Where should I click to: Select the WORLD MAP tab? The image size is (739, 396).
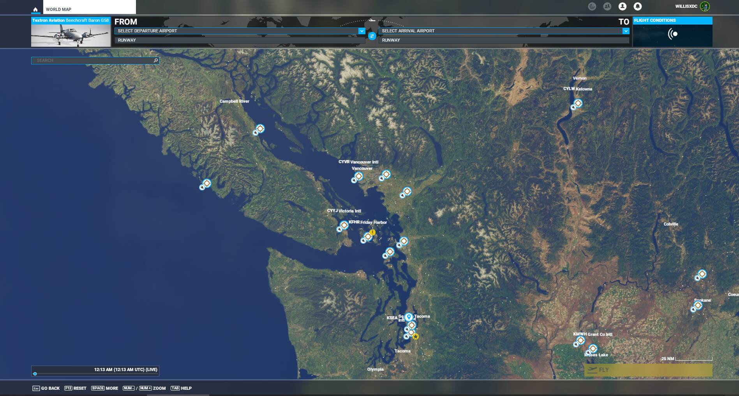[89, 7]
